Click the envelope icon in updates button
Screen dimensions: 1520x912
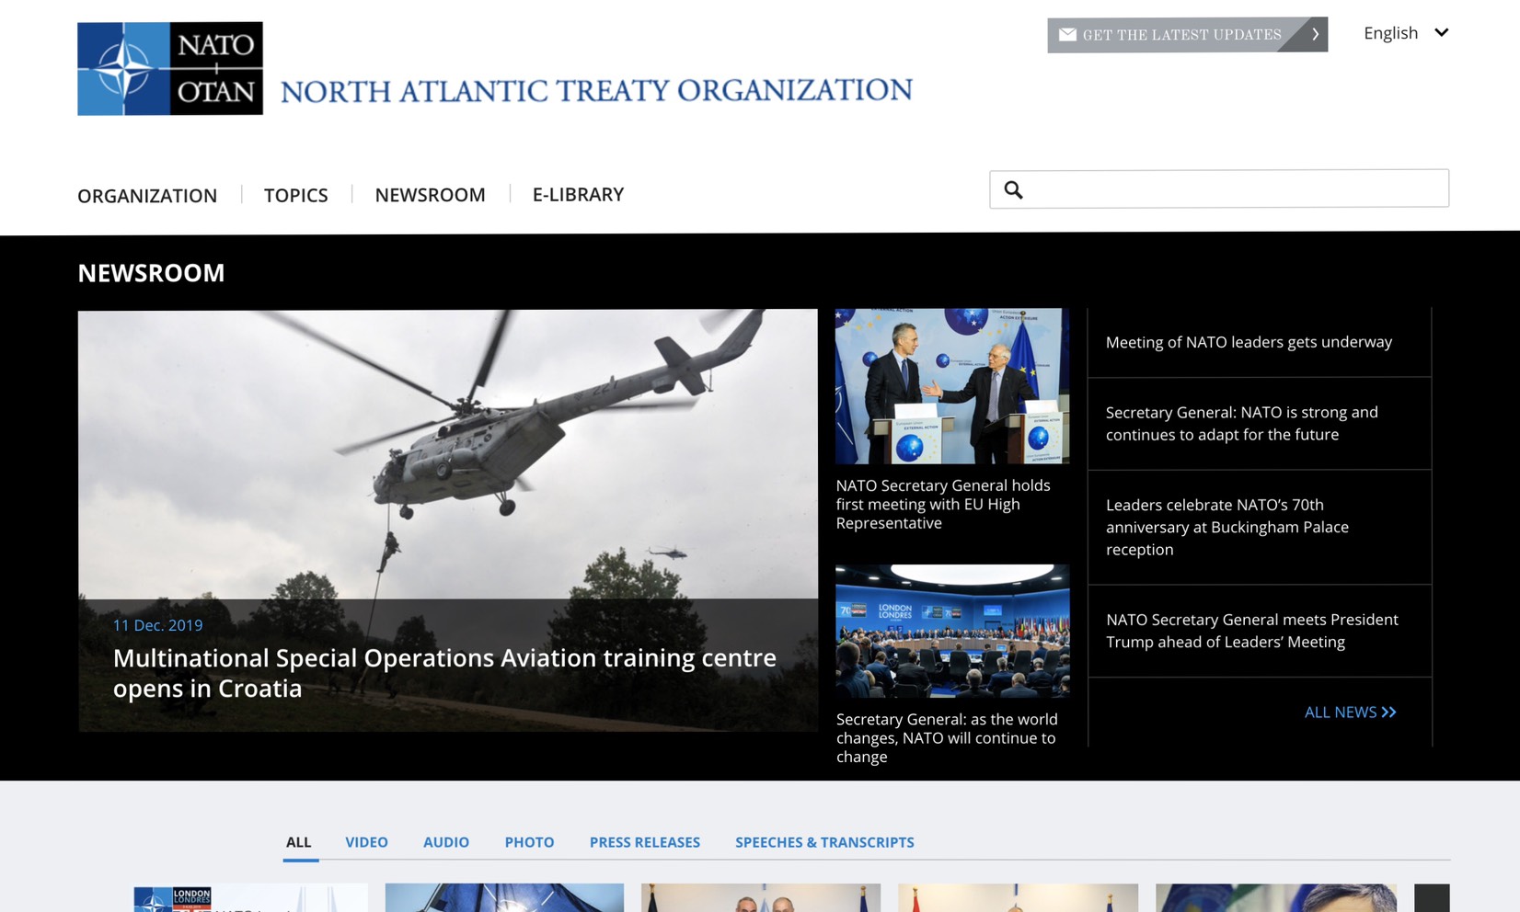pos(1067,34)
